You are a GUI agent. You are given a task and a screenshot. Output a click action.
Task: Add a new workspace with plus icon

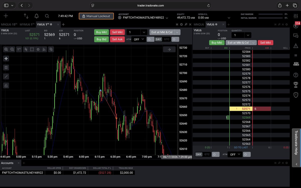tap(6, 16)
